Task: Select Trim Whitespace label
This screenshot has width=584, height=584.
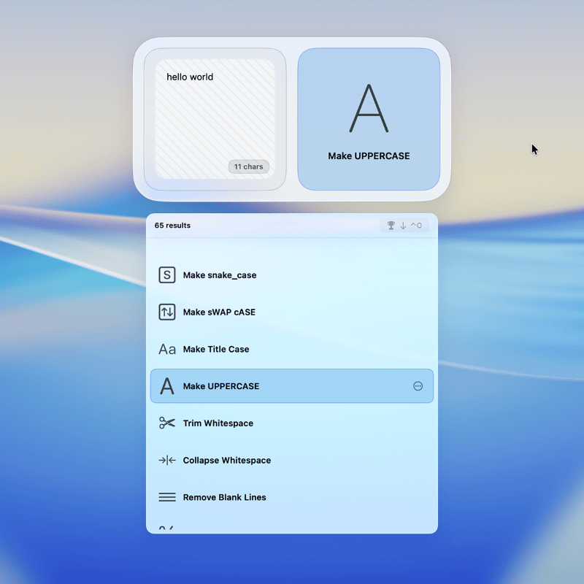Action: coord(218,423)
